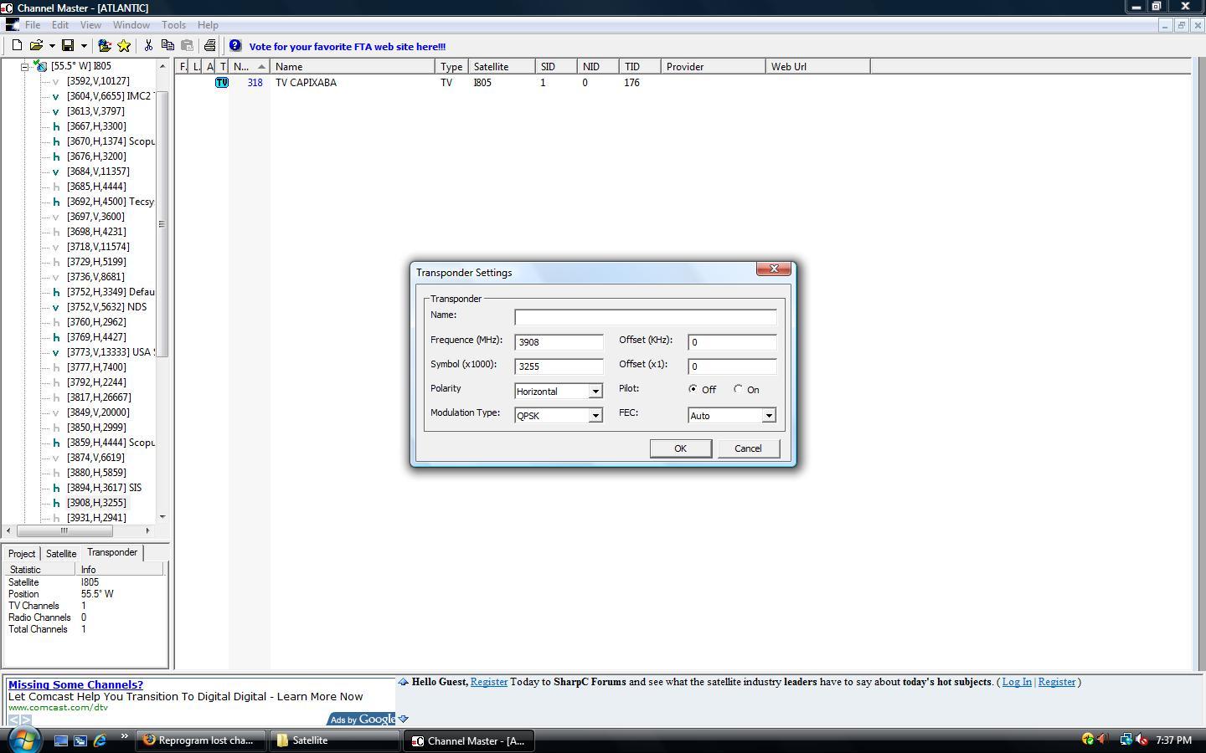Select Pilot Off radio button
This screenshot has height=753, width=1206.
click(693, 389)
